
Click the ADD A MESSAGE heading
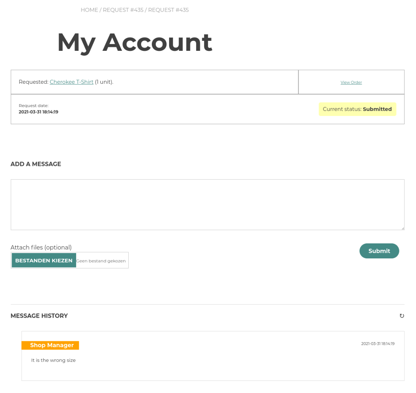36,164
